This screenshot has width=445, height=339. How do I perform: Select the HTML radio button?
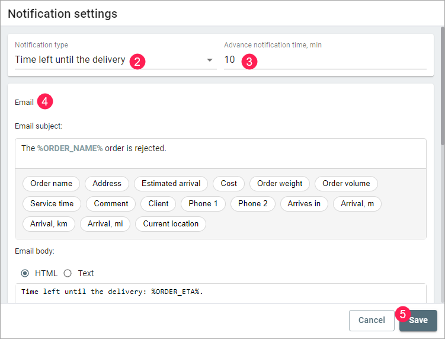[x=25, y=273]
